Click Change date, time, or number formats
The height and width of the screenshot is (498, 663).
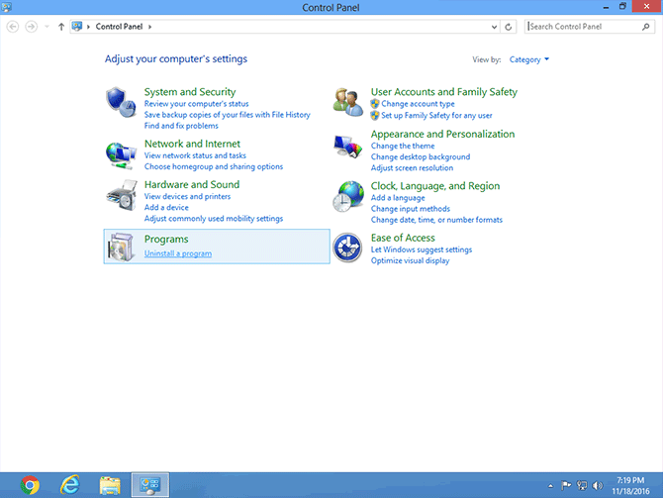436,220
